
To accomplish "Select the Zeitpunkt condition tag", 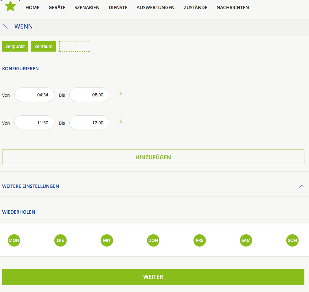I will tap(15, 46).
